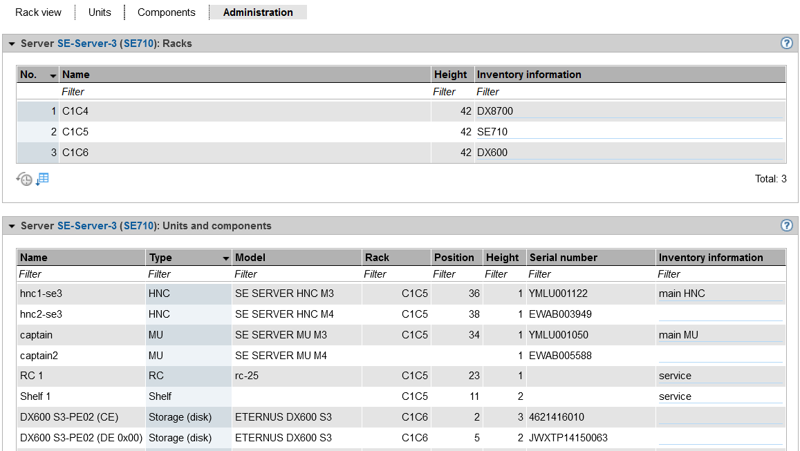This screenshot has width=800, height=451.
Task: Switch to the Rack view tab
Action: 38,12
